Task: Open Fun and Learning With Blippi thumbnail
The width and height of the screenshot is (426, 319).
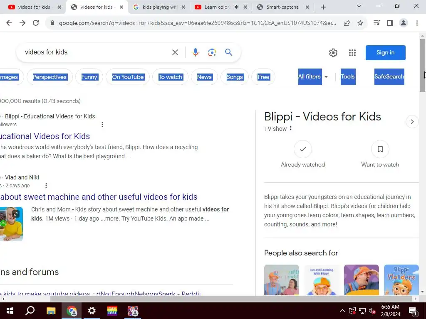Action: (x=322, y=280)
